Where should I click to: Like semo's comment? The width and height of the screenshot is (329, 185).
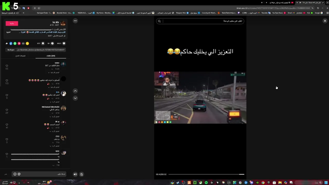pos(7,66)
